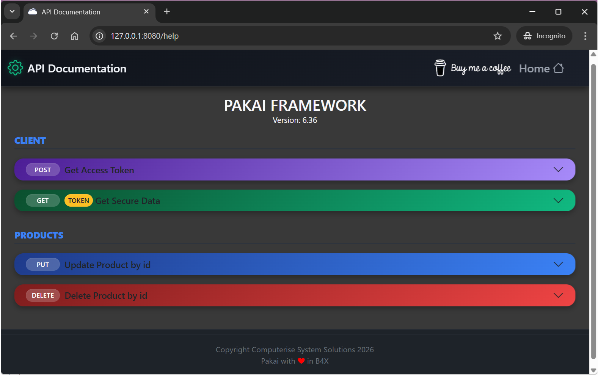Click the Version: 6.36 text
The image size is (598, 375).
click(295, 120)
